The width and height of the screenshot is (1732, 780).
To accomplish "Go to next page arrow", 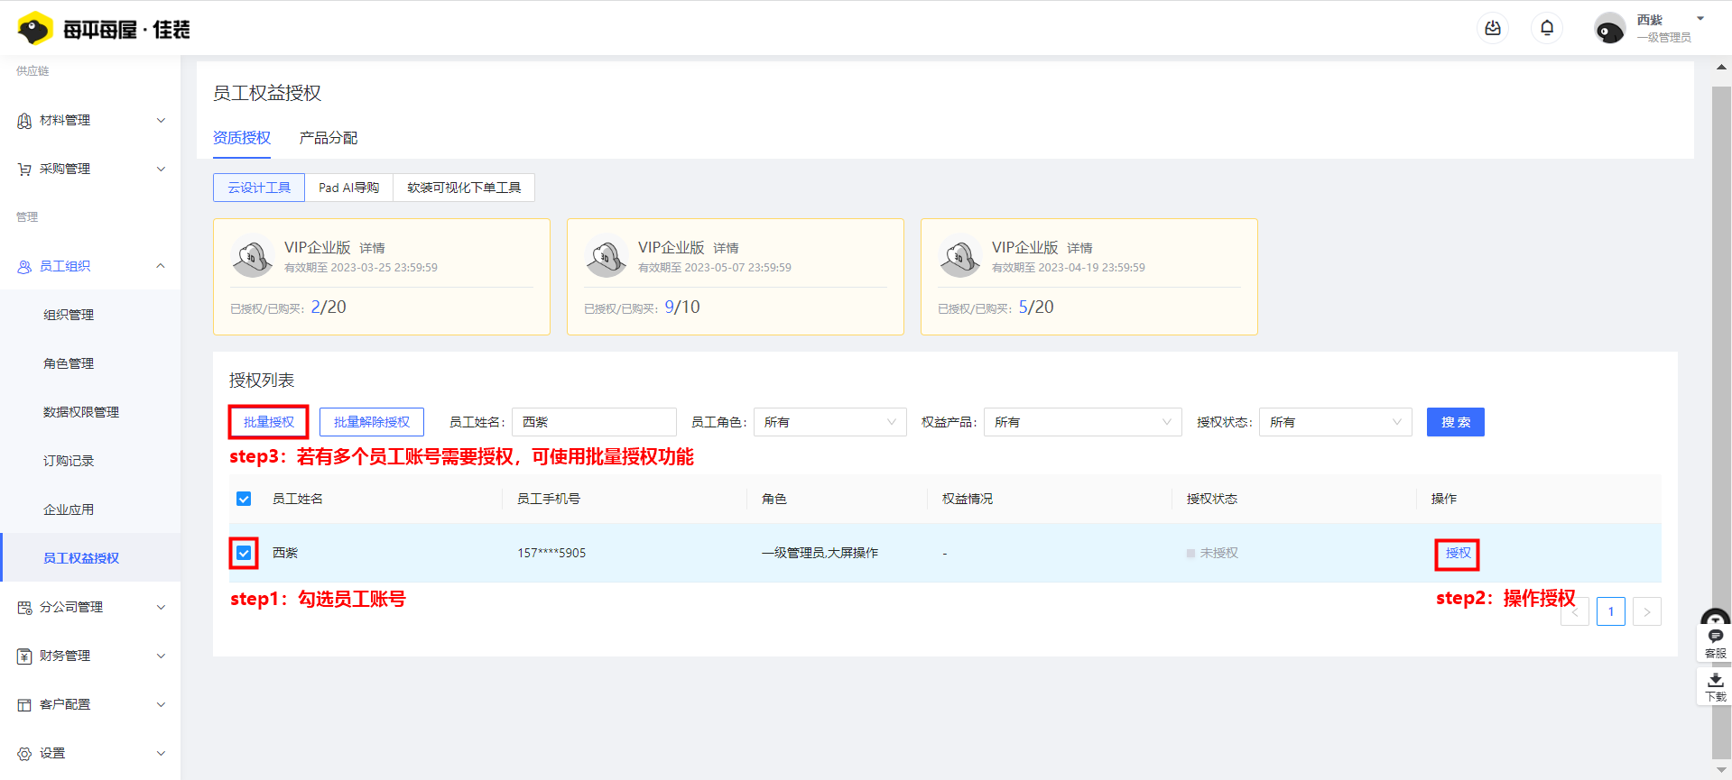I will click(x=1647, y=611).
